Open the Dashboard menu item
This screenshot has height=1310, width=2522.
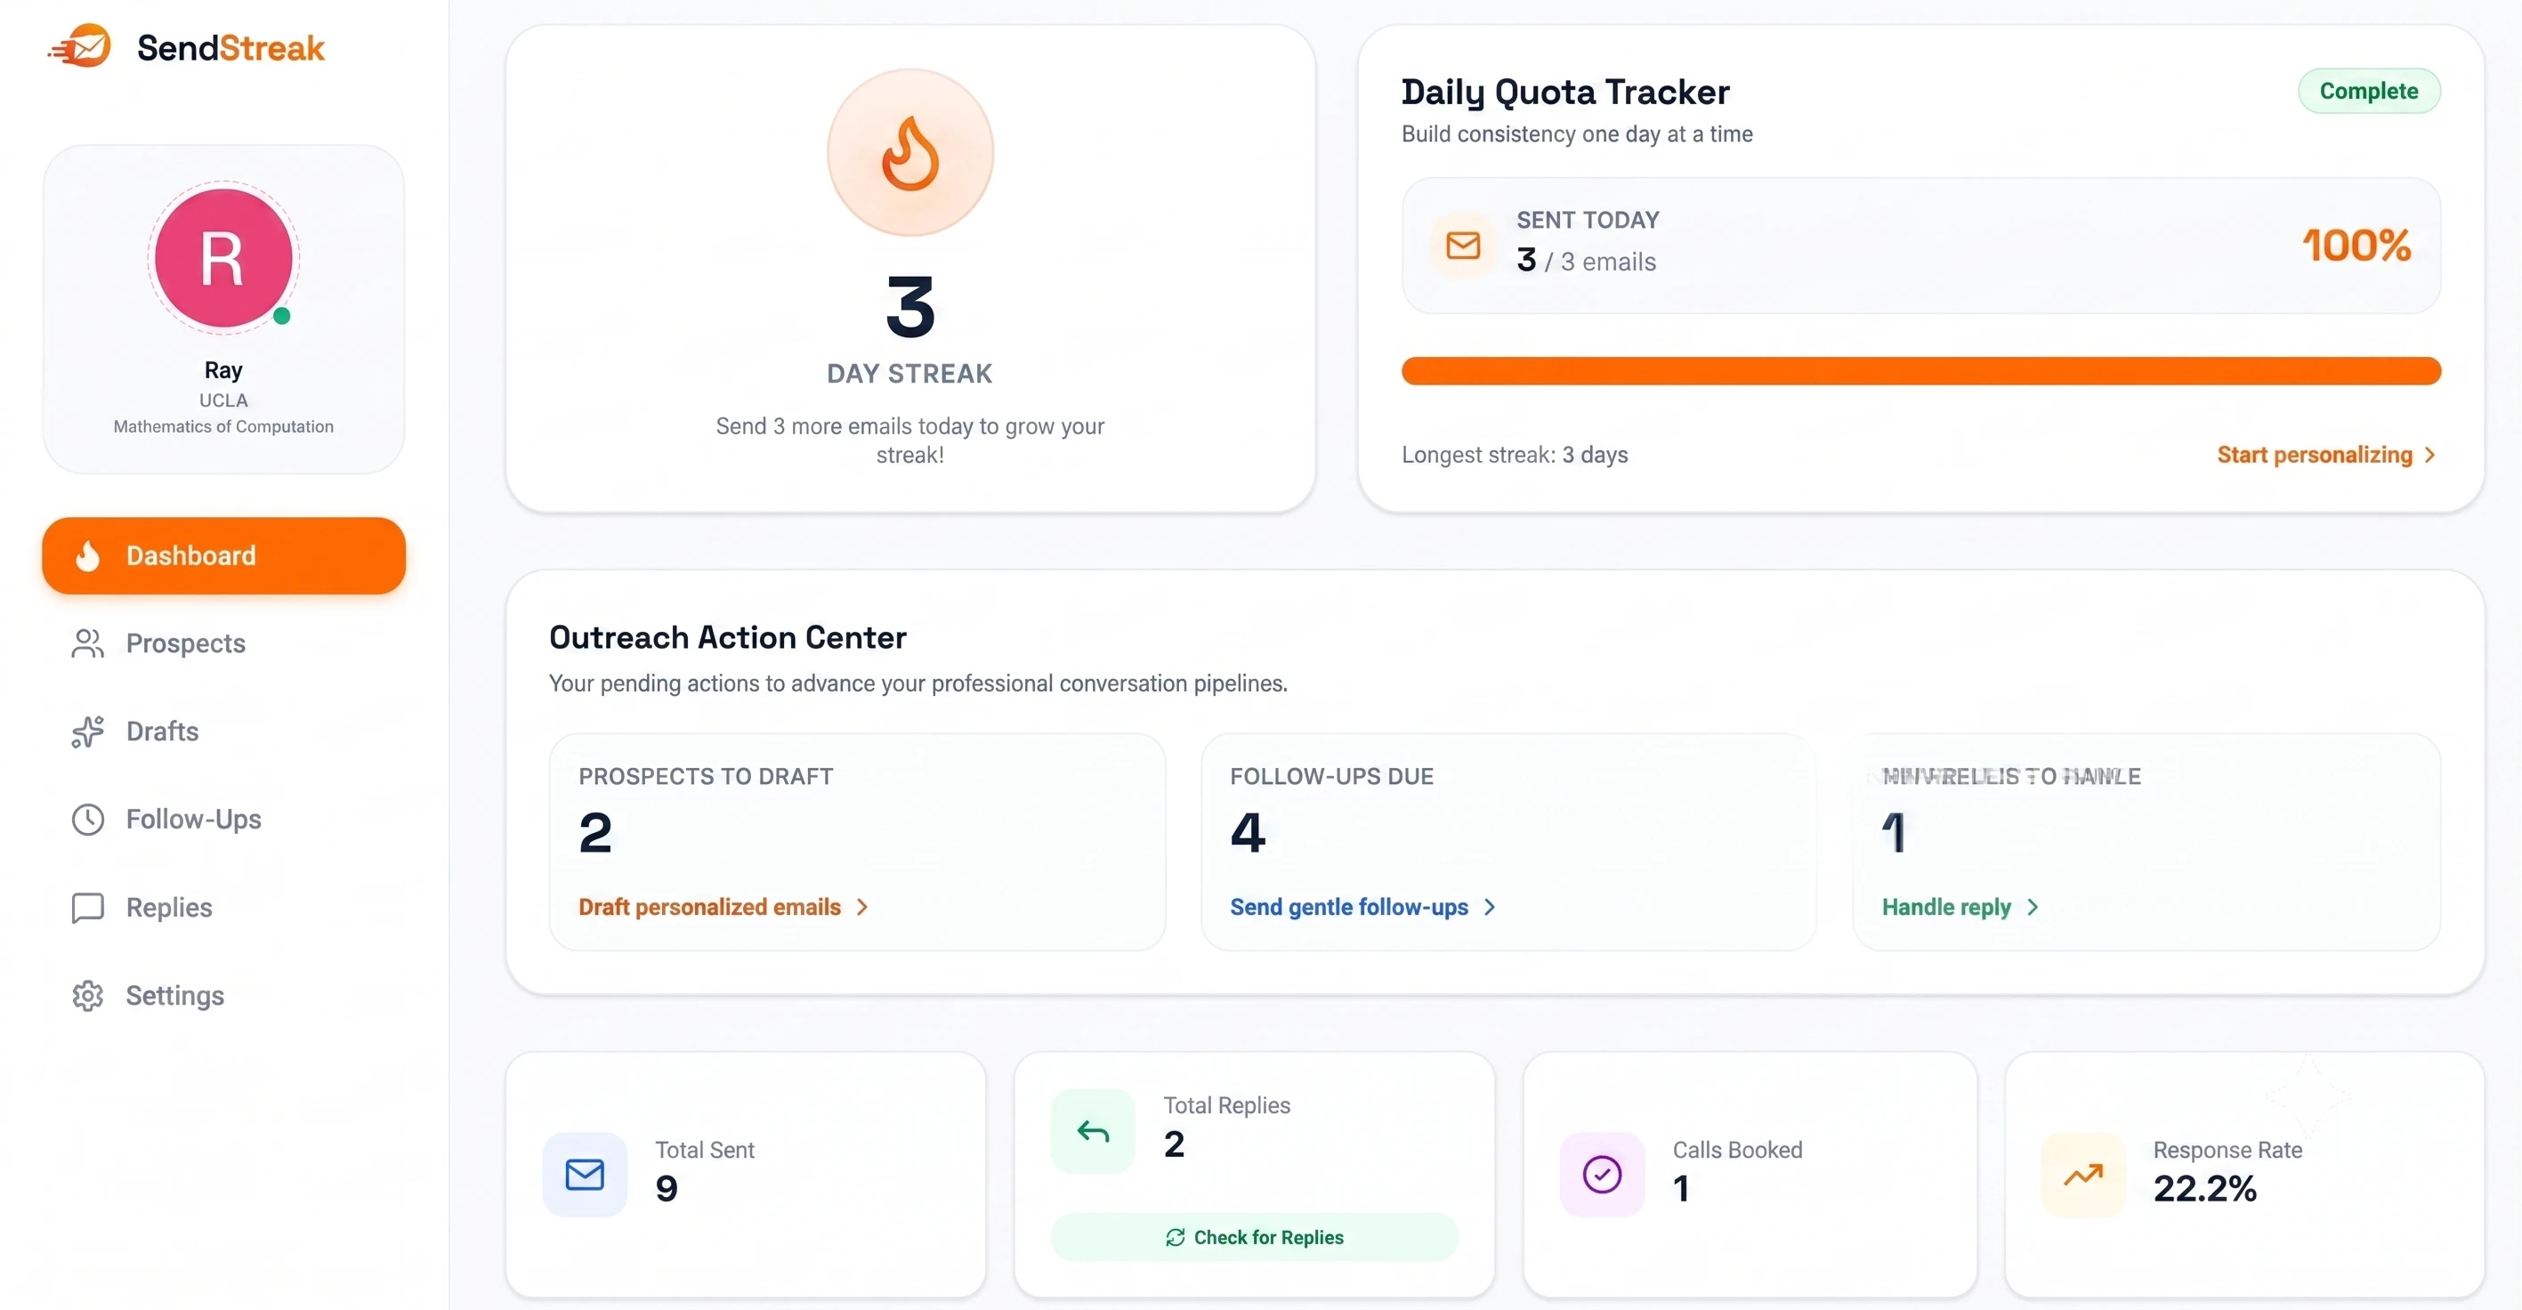click(223, 555)
